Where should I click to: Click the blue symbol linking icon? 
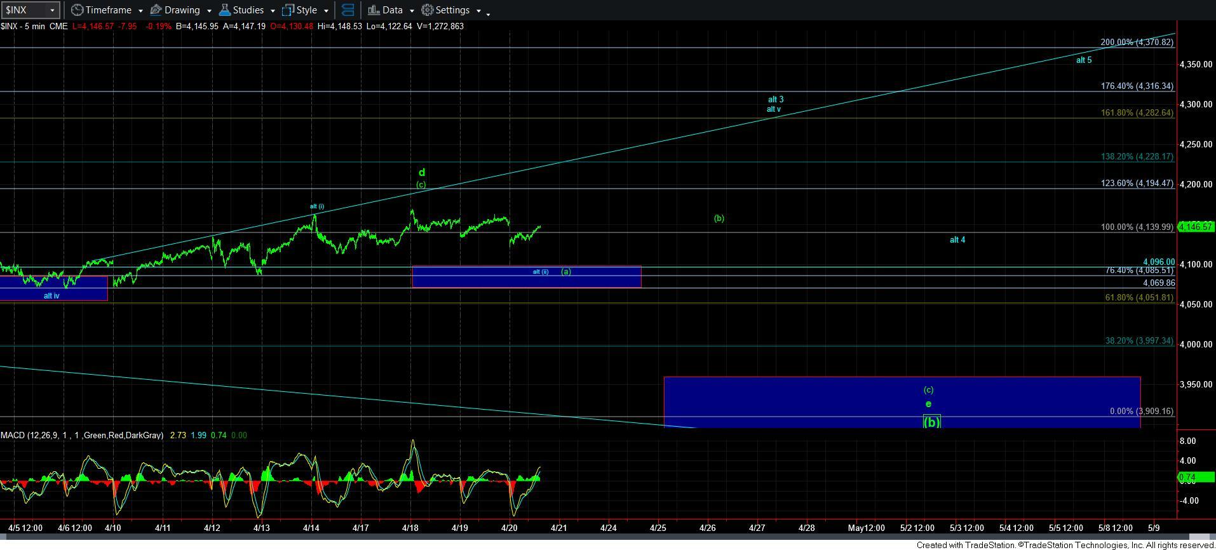(x=348, y=10)
